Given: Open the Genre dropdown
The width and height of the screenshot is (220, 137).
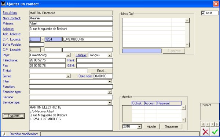Looking at the screenshot, I should pos(68,76).
